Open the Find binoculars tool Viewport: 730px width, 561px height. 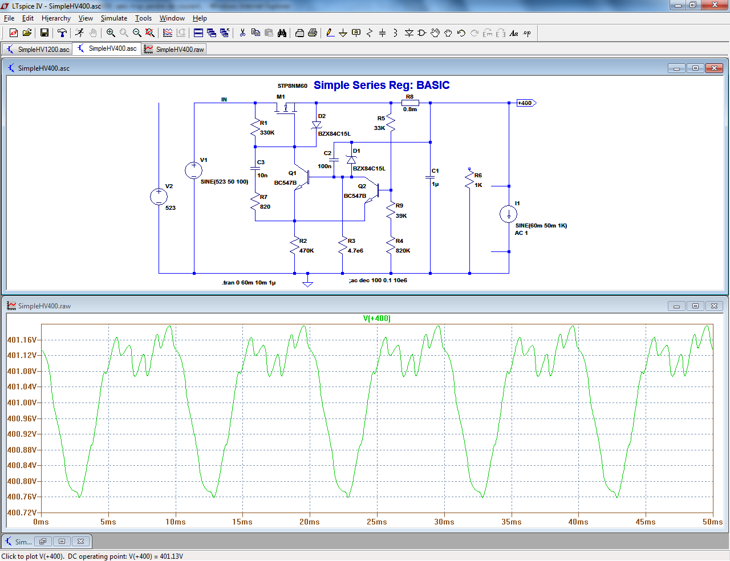[x=282, y=33]
